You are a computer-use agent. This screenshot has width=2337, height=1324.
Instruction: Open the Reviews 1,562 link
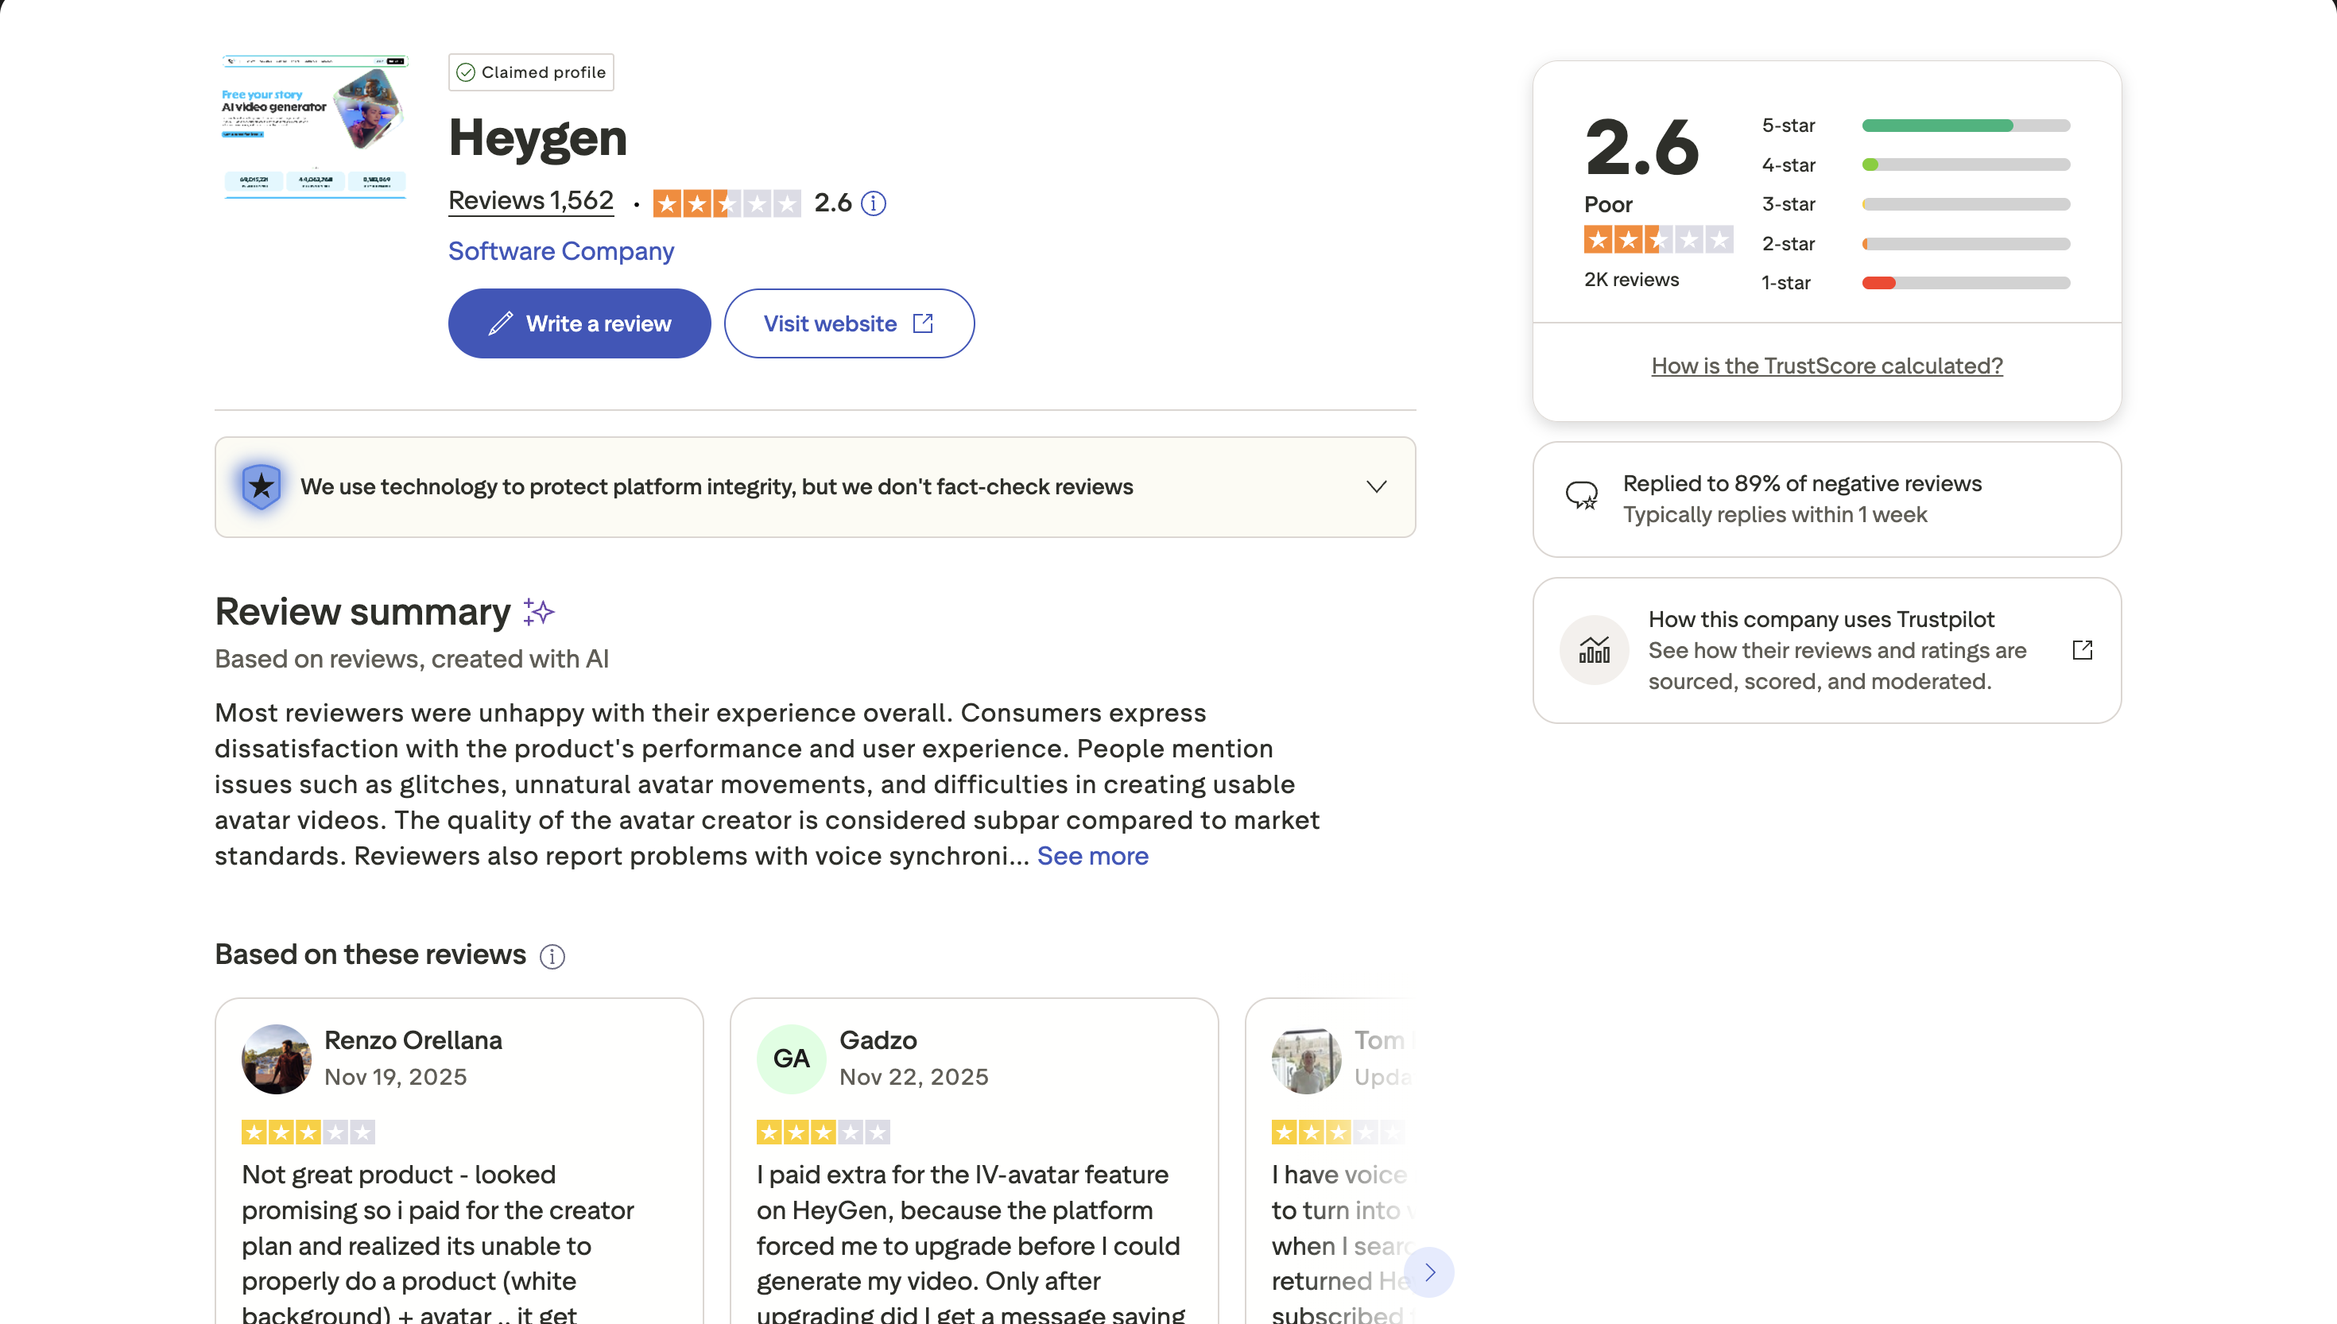pos(531,200)
